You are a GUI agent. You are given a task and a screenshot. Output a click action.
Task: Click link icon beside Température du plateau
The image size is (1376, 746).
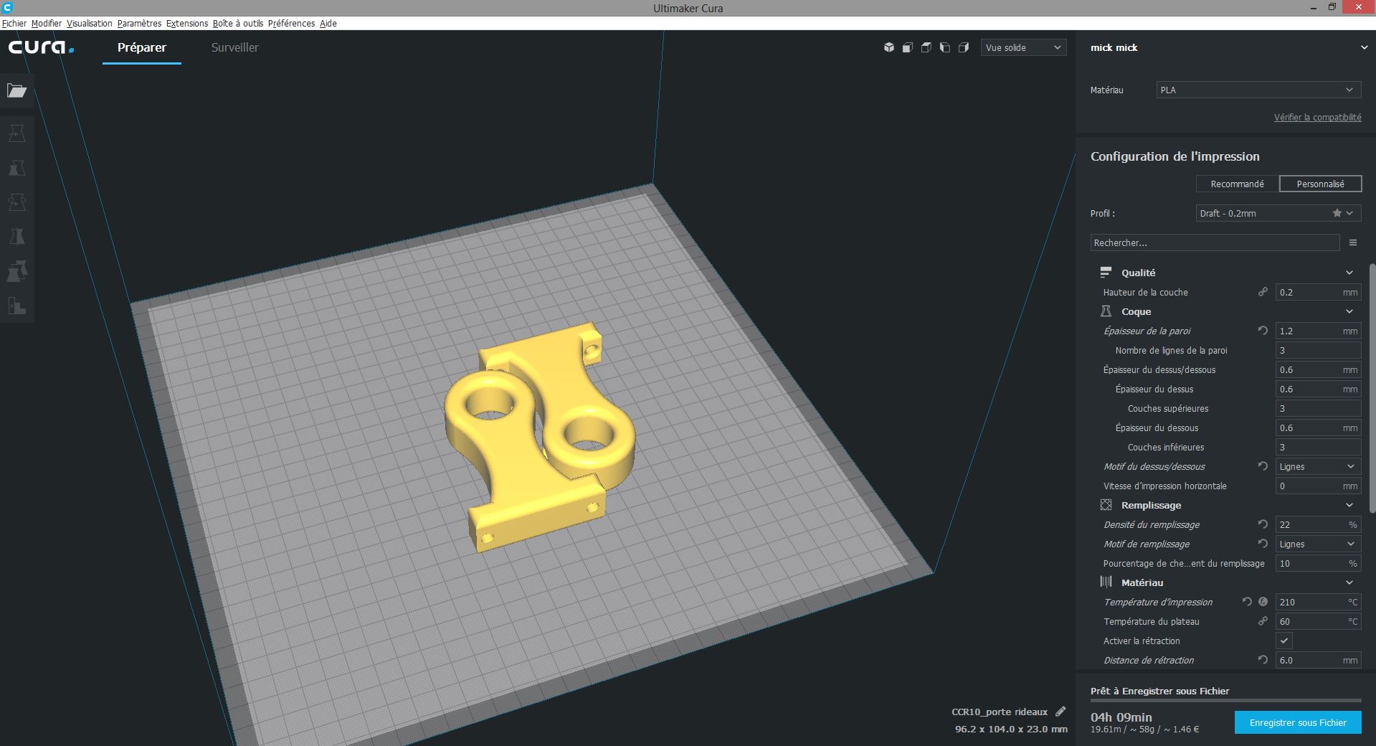tap(1263, 621)
